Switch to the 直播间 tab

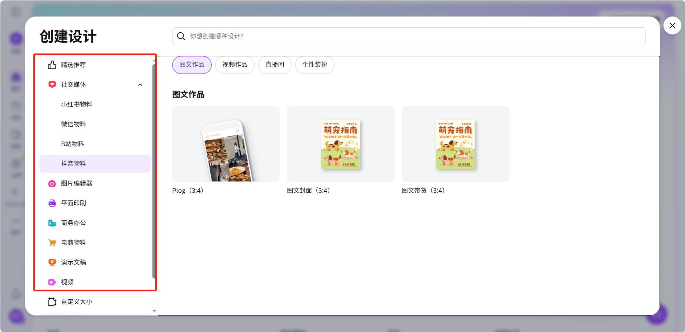coord(275,65)
